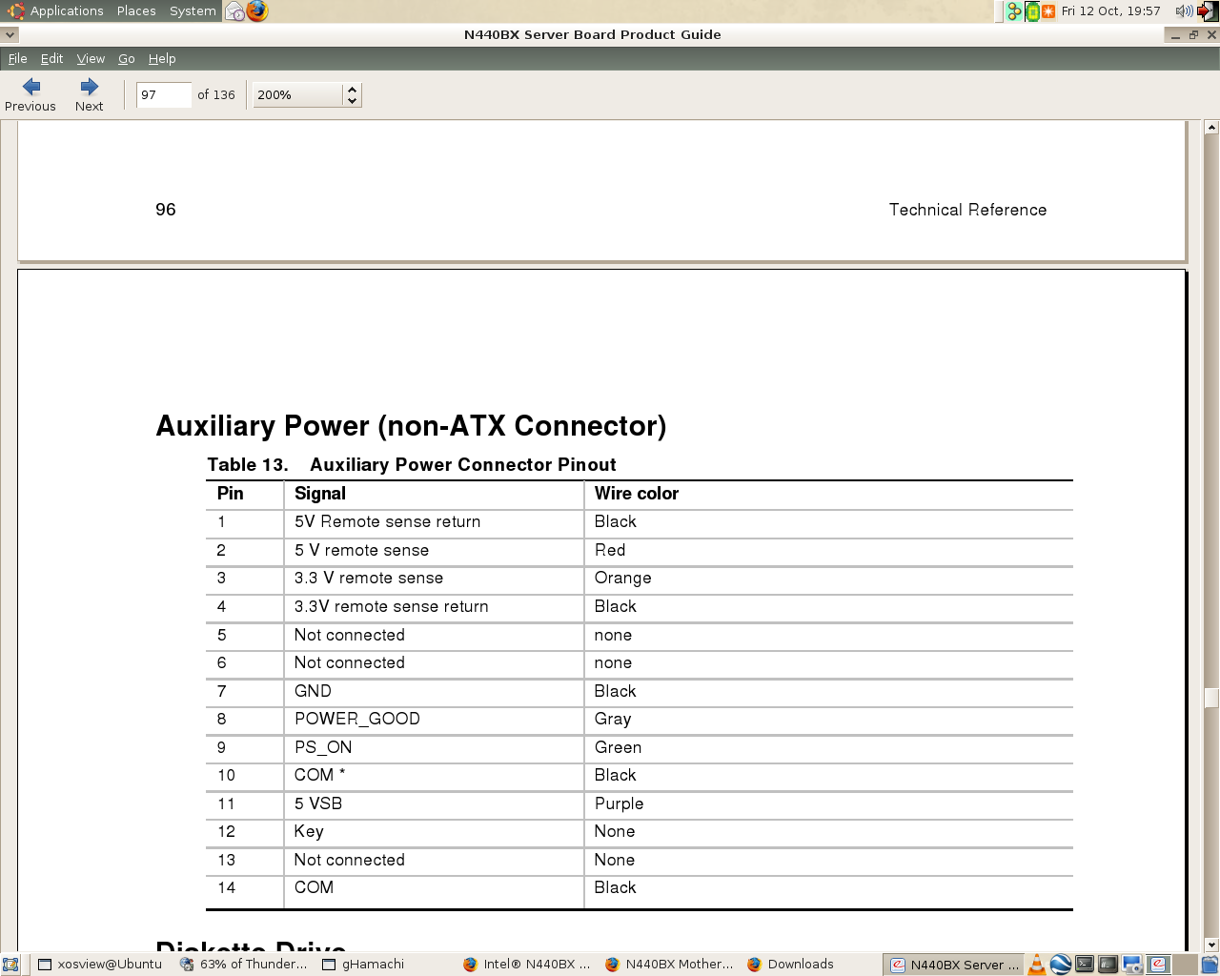Click the 'Orange' wire color cell
Screen dimensions: 1220x976
pyautogui.click(x=623, y=579)
